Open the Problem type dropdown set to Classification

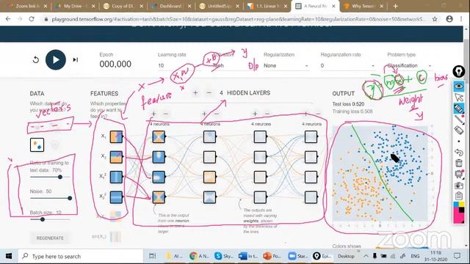click(x=410, y=65)
